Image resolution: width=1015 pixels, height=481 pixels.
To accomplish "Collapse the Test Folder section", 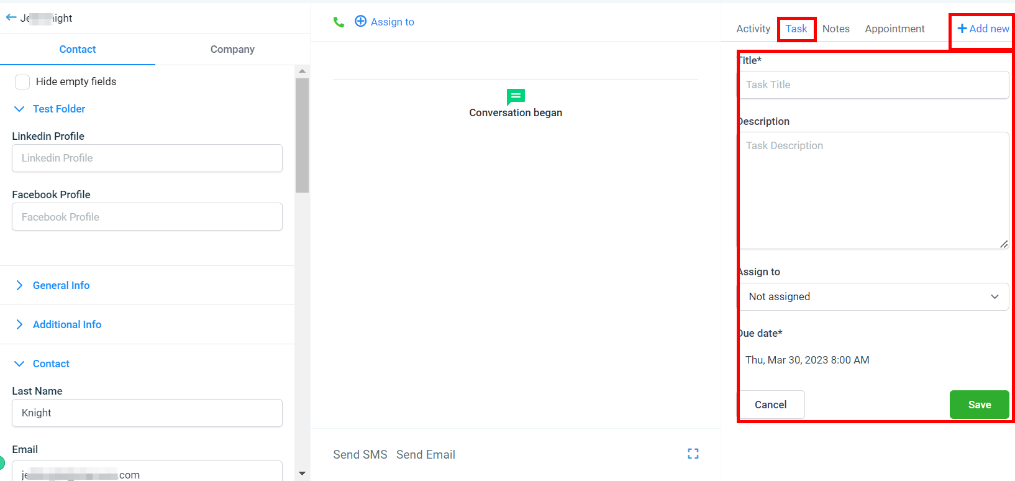I will click(19, 109).
